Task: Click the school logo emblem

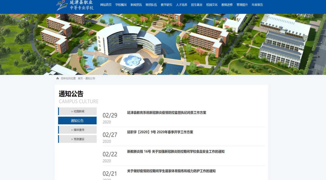Action: (62, 5)
